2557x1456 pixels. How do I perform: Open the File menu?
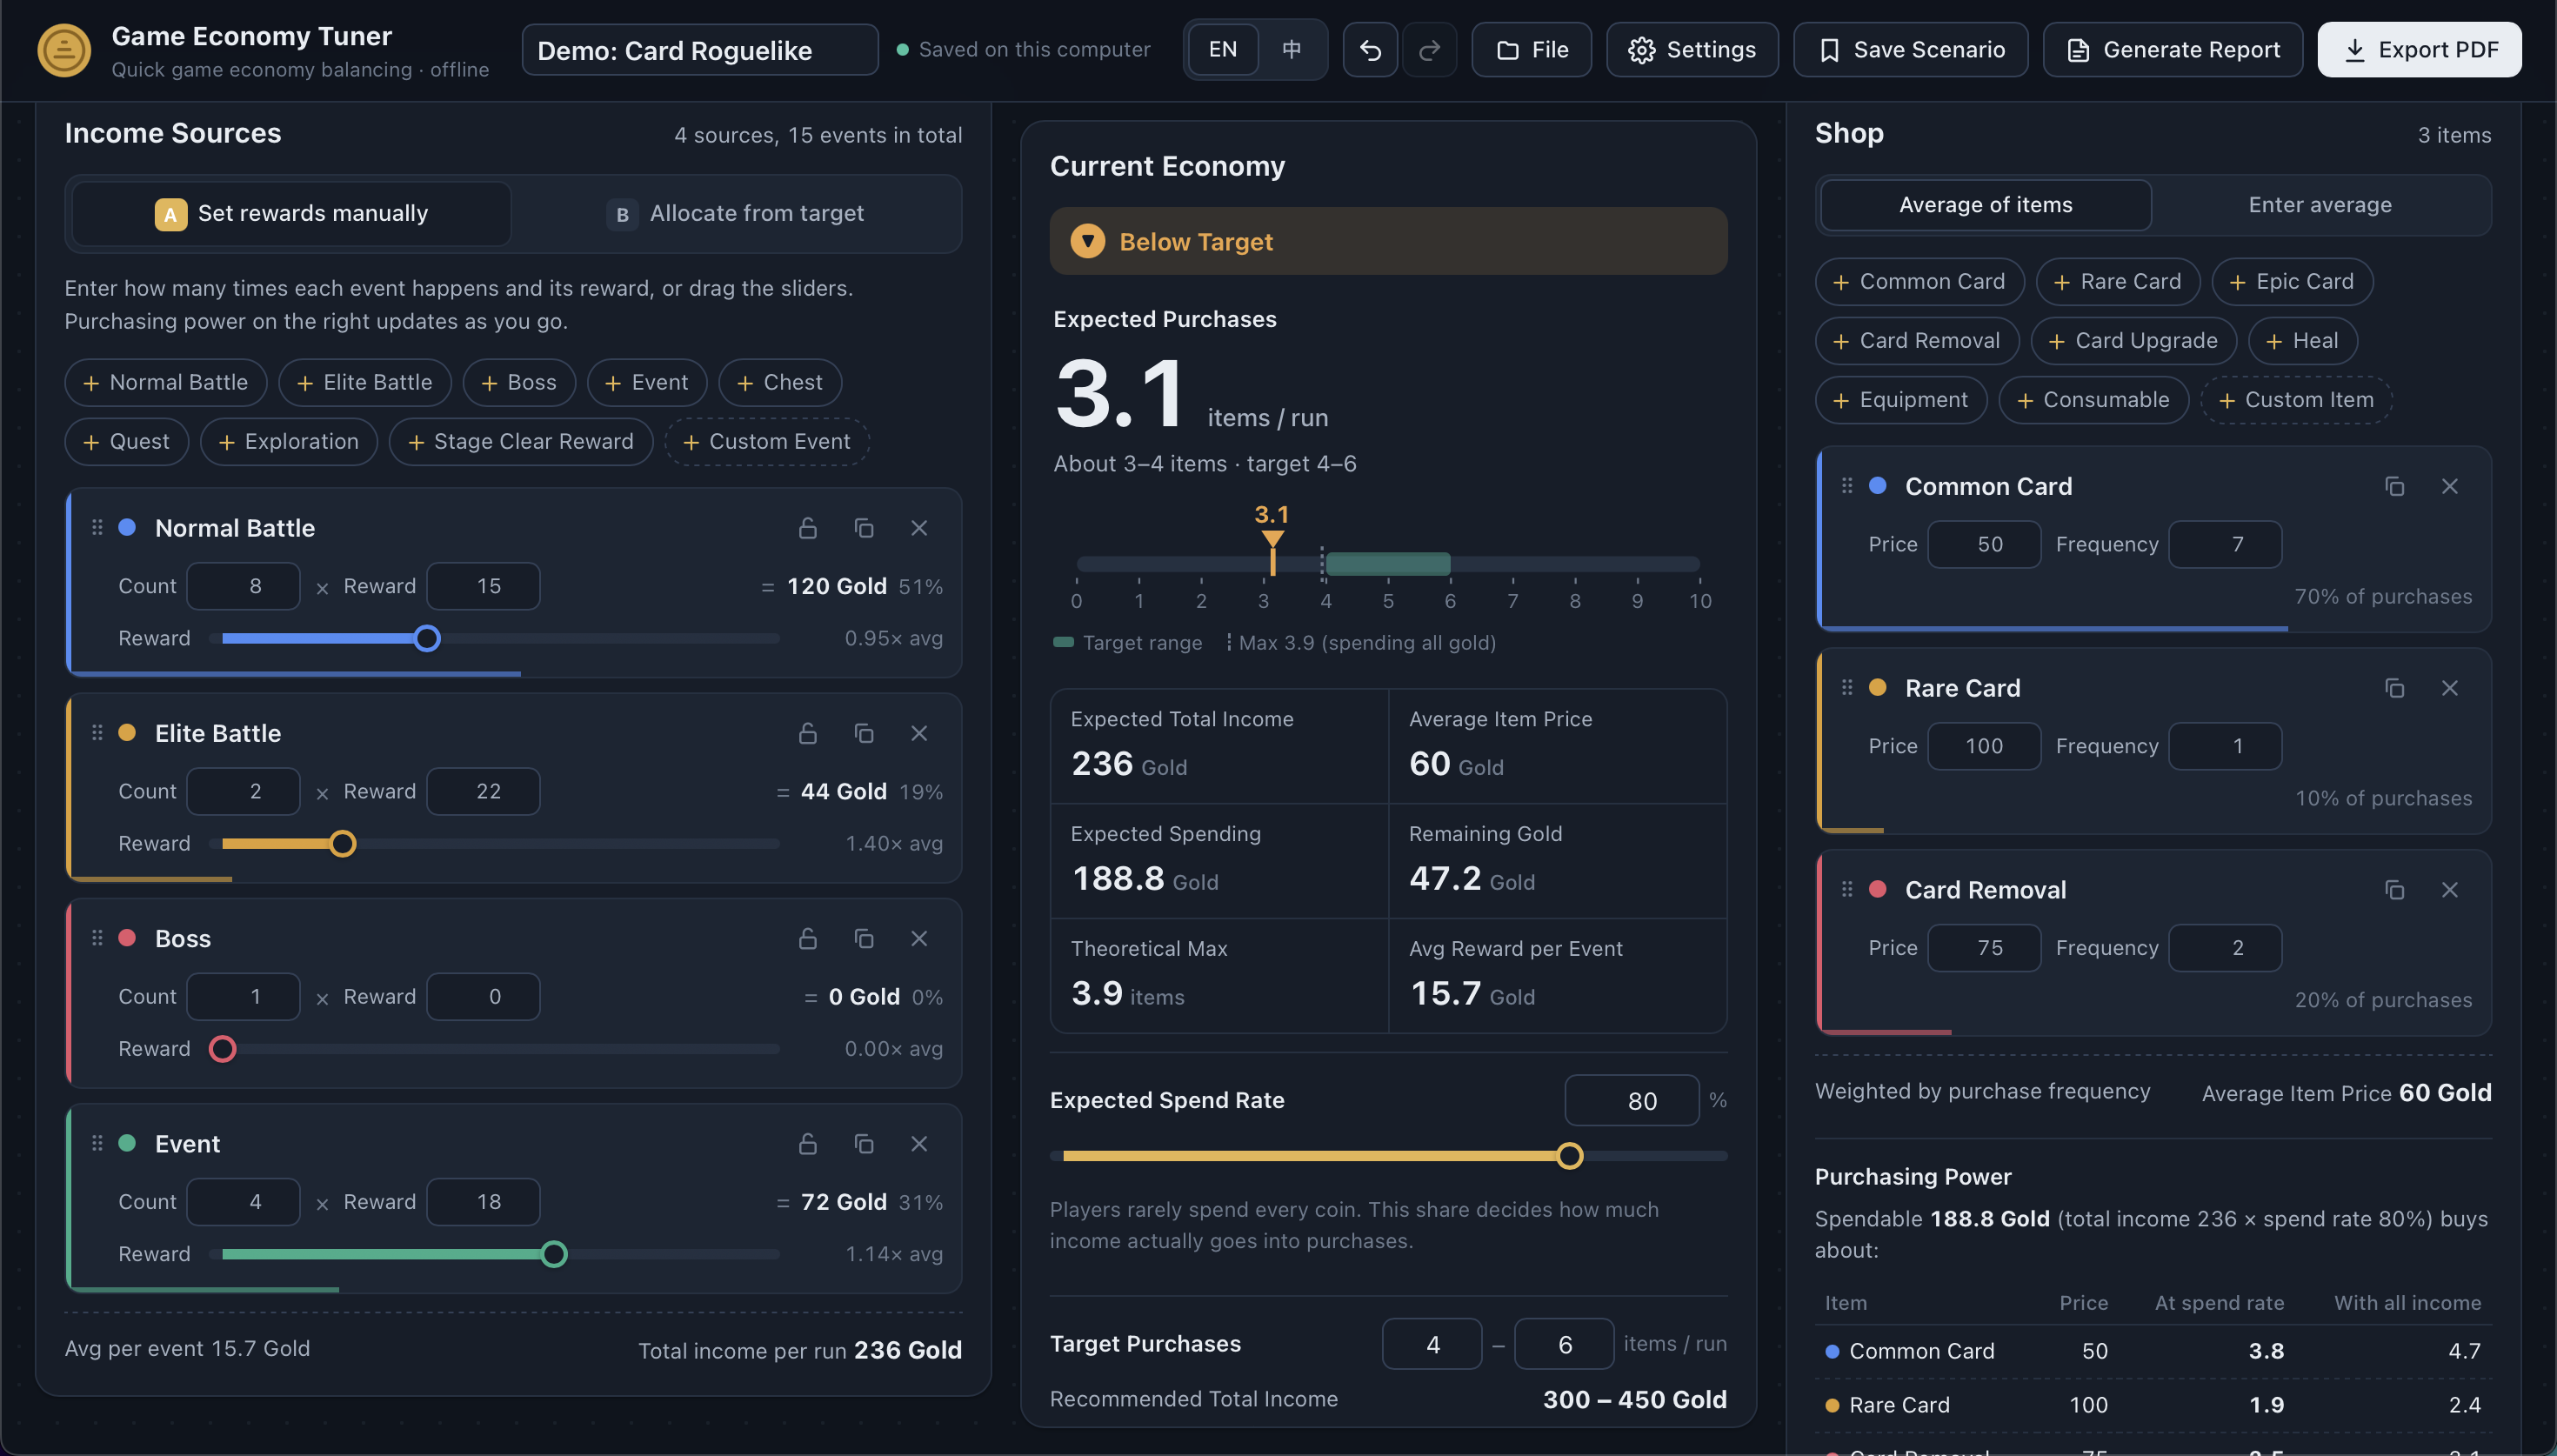point(1532,50)
